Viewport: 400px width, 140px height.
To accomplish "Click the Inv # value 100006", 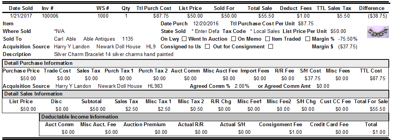I will click(50, 16).
